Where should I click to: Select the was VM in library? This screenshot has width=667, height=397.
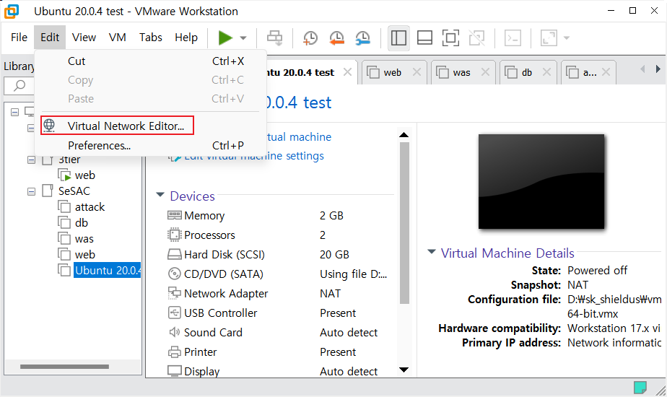(84, 239)
